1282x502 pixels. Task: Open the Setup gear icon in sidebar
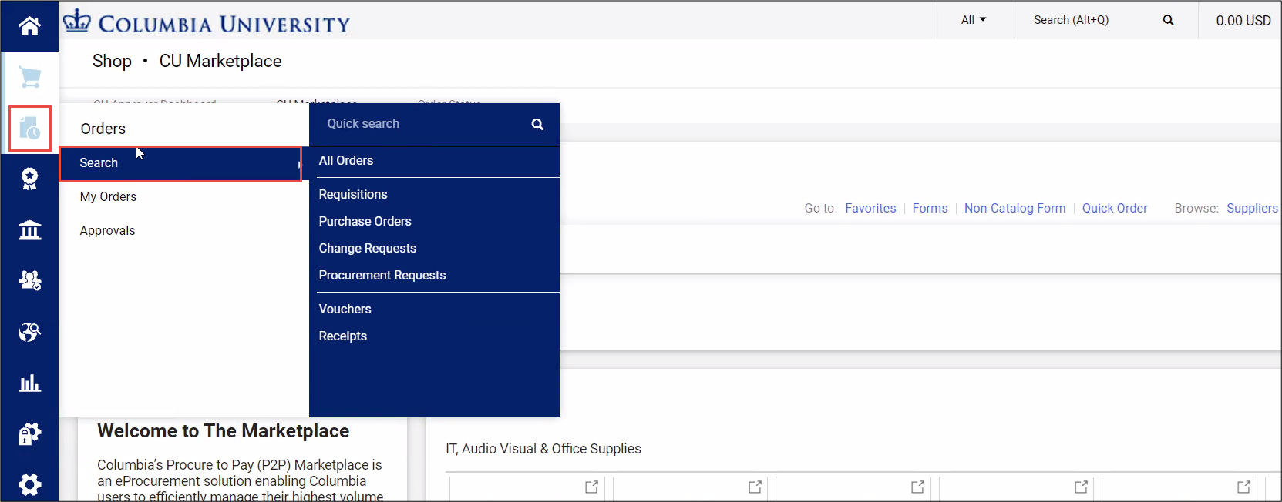(x=29, y=484)
